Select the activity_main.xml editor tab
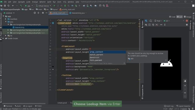 point(58,13)
